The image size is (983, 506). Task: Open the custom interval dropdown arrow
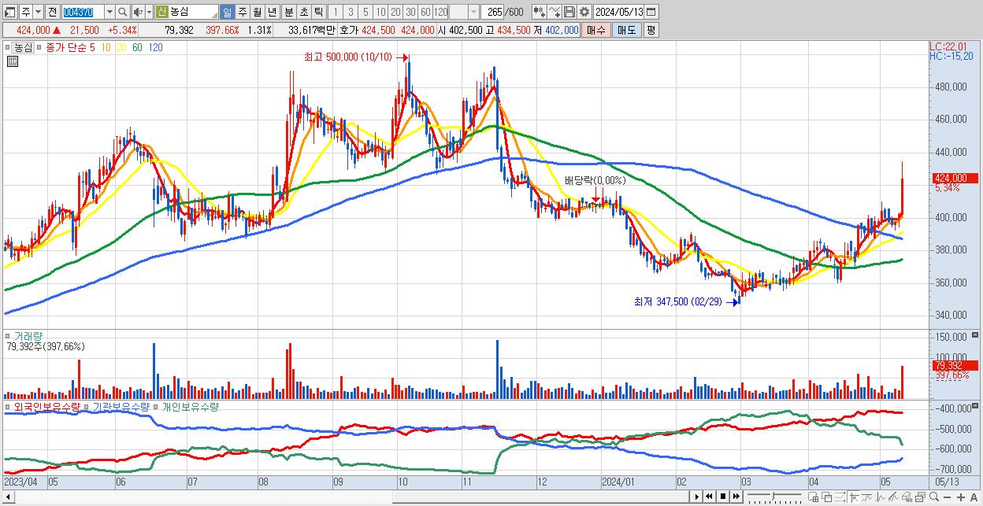pos(473,12)
